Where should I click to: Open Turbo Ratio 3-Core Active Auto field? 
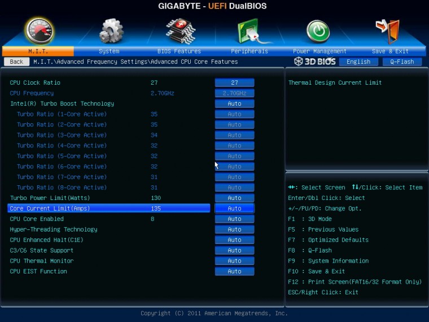pos(234,135)
